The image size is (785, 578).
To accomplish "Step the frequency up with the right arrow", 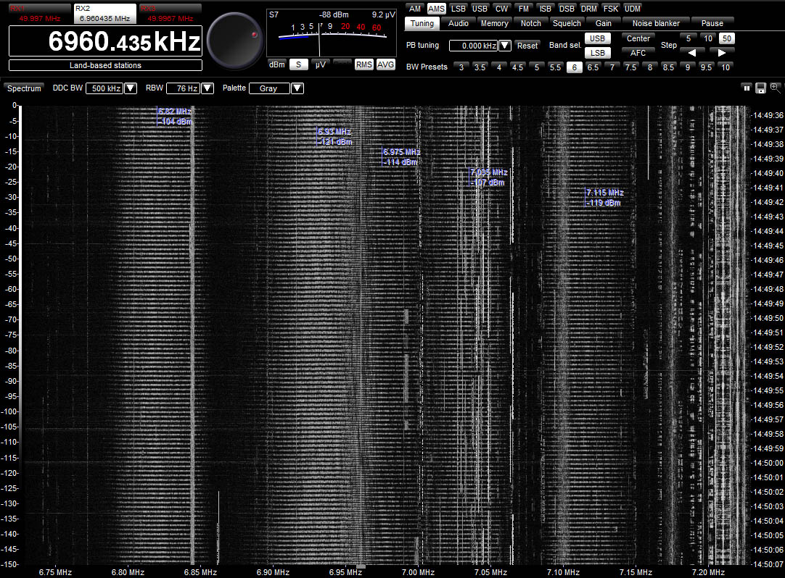I will pyautogui.click(x=721, y=52).
